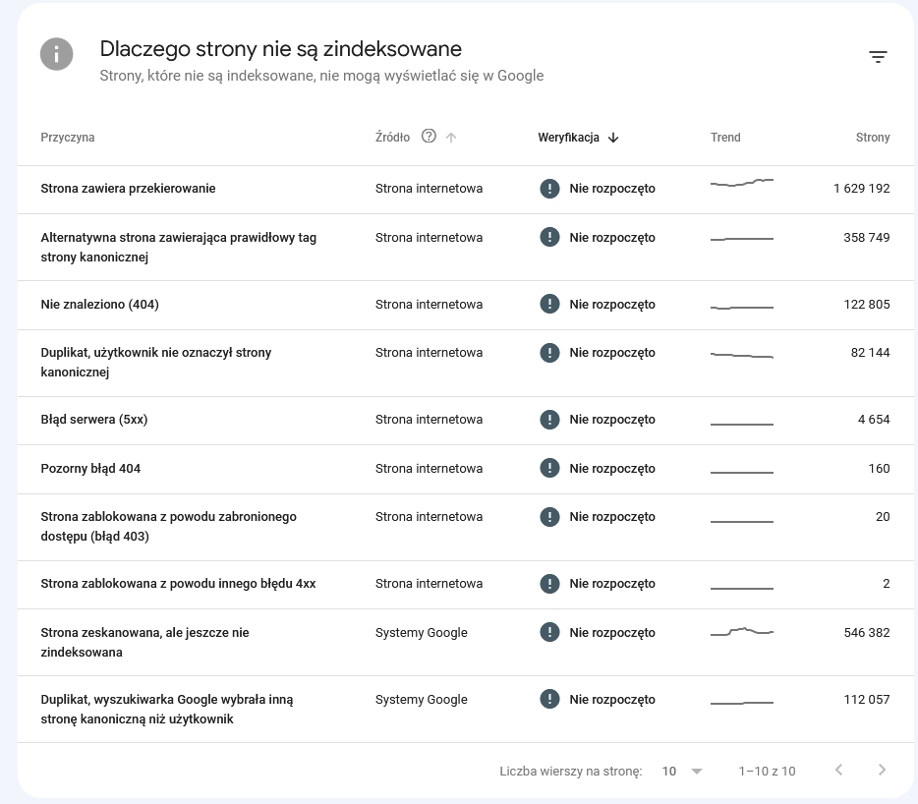Click status icon for Nie znaleziono (404)
The width and height of the screenshot is (918, 804).
[549, 304]
